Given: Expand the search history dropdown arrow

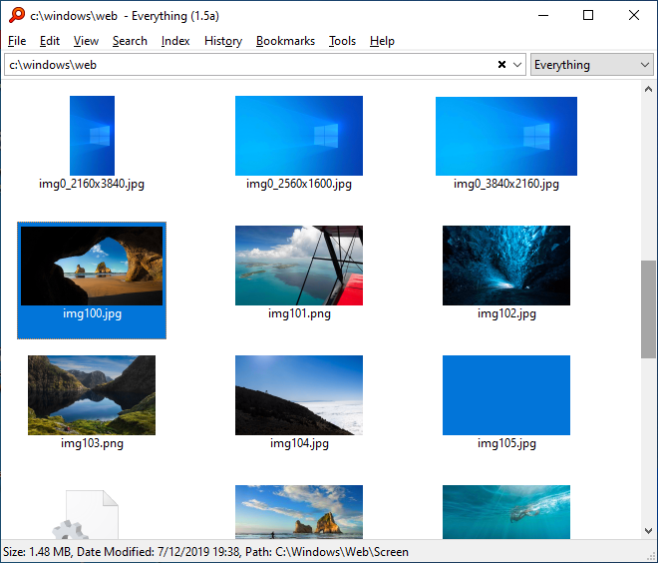Looking at the screenshot, I should point(517,65).
